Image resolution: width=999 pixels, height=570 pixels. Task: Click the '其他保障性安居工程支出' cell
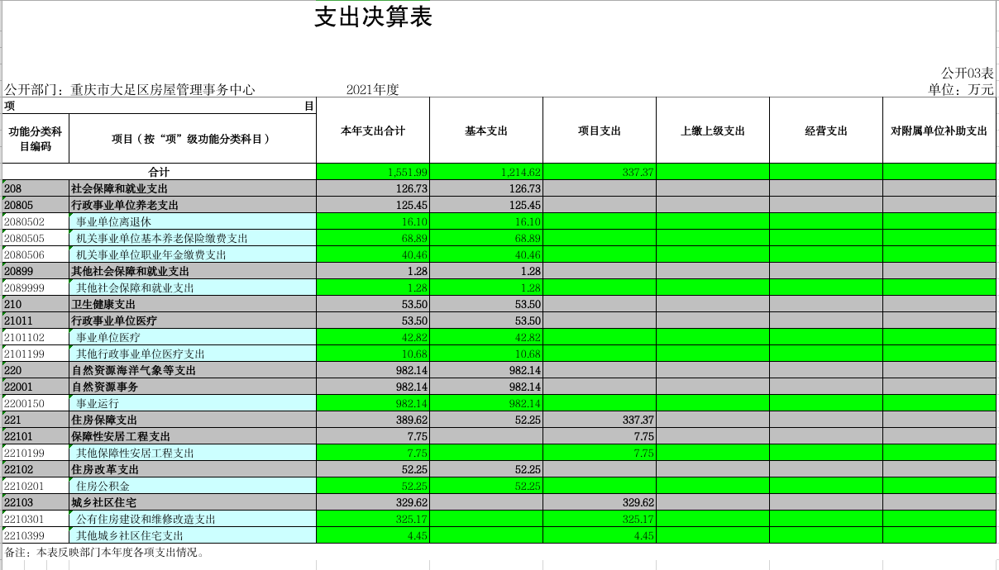coord(193,453)
